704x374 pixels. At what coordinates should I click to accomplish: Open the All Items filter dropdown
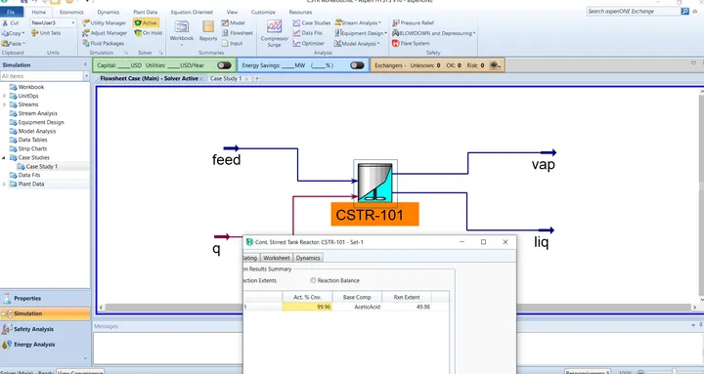coord(87,76)
